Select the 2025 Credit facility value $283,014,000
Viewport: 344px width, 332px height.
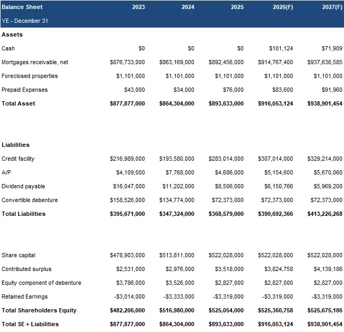pyautogui.click(x=226, y=159)
